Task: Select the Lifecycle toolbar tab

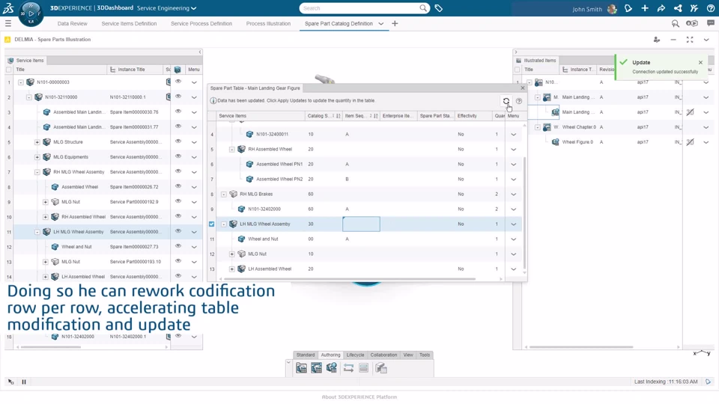Action: click(355, 355)
